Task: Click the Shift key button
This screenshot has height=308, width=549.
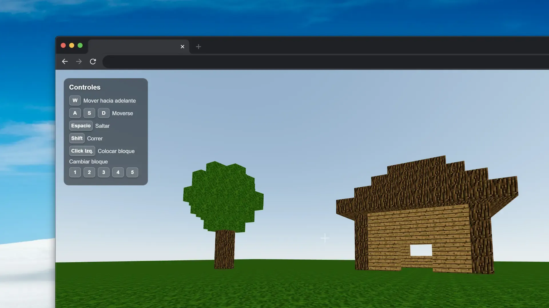Action: click(77, 138)
